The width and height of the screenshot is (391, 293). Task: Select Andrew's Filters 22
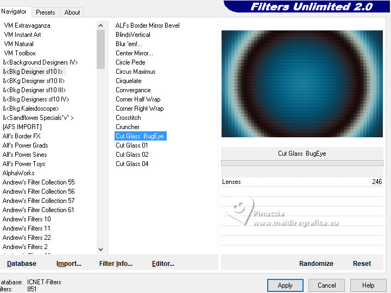[27, 238]
